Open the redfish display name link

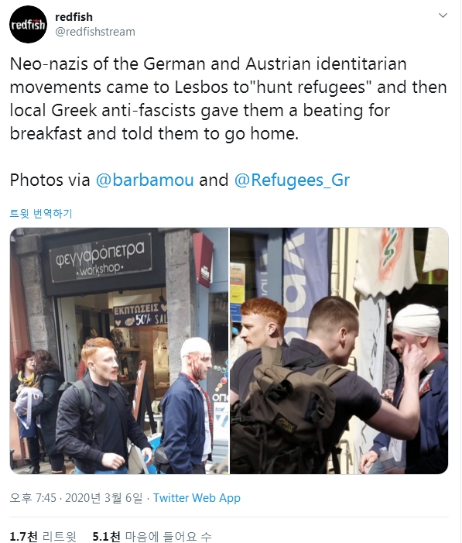point(74,17)
